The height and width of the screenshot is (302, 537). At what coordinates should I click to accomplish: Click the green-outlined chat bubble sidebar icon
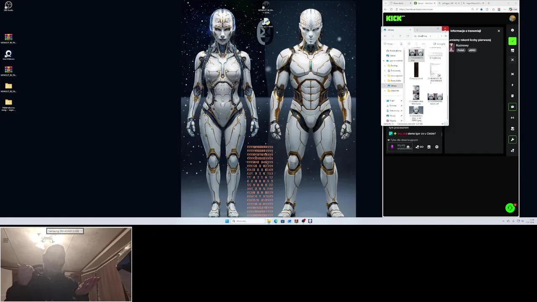(x=512, y=107)
